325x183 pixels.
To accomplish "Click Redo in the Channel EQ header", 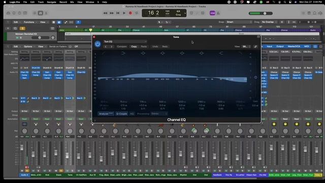I will 165,47.
